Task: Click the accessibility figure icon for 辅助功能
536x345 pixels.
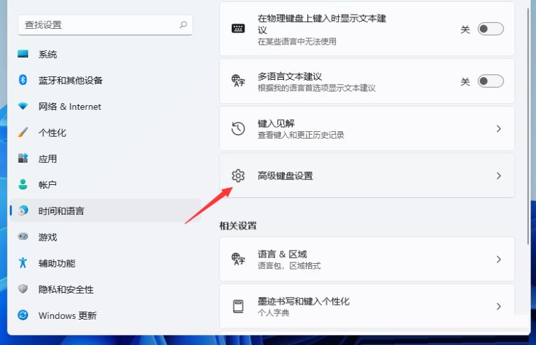Action: click(x=23, y=263)
